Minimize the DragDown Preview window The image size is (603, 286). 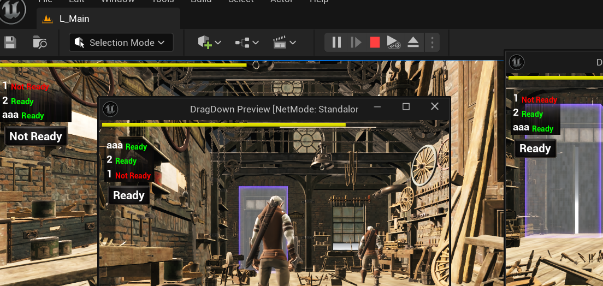377,107
